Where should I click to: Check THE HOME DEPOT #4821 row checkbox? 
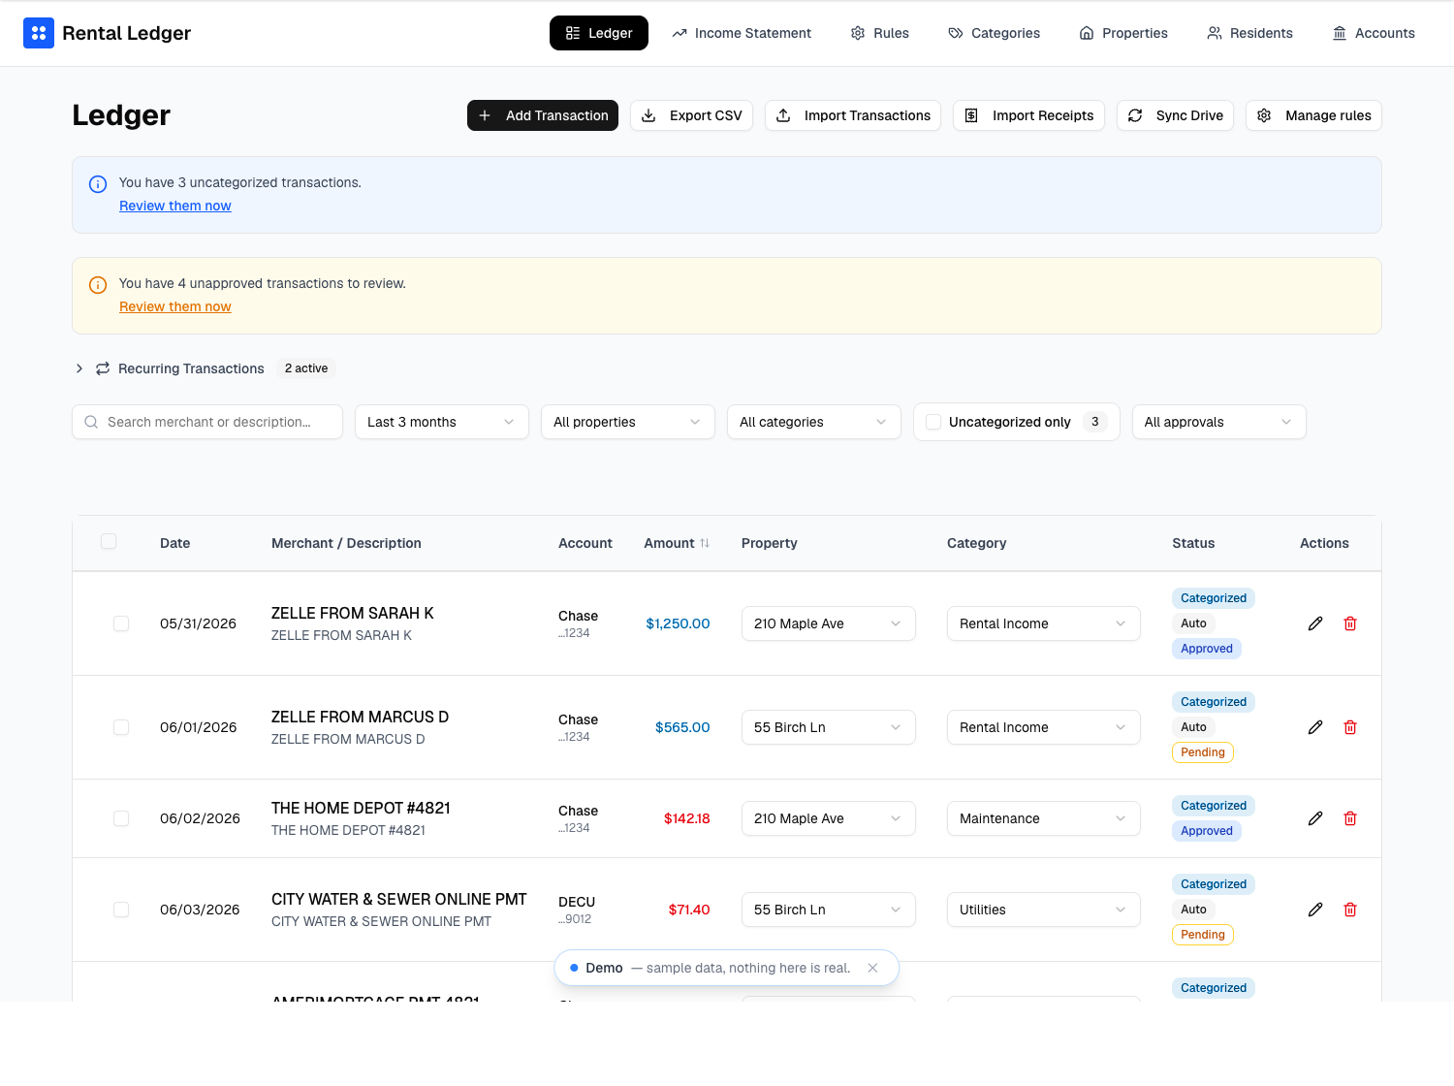coord(121,818)
